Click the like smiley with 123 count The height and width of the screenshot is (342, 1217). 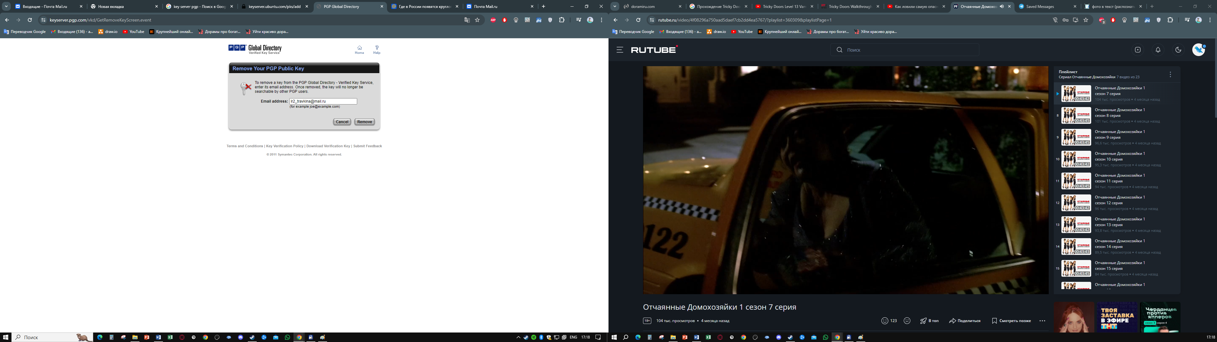889,321
